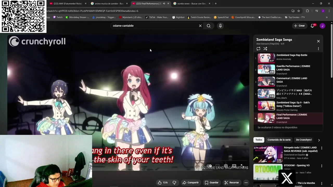This screenshot has height=187, width=333.
Task: Clear the YouTube search text with the X
Action: tap(200, 26)
